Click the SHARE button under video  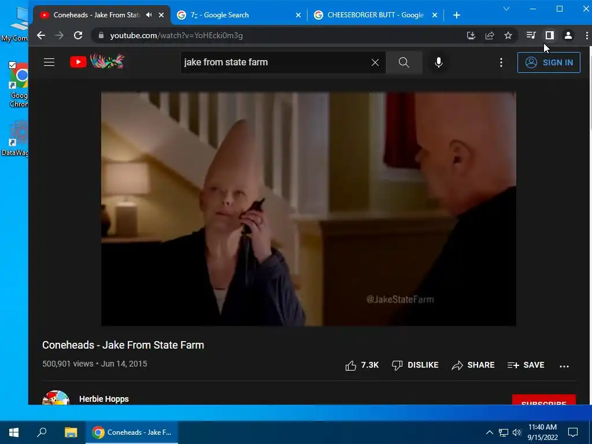(473, 365)
